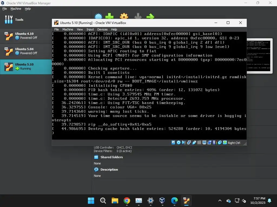This screenshot has width=277, height=207.
Task: Open File menu in VirtualBox Manager
Action: coord(5,9)
